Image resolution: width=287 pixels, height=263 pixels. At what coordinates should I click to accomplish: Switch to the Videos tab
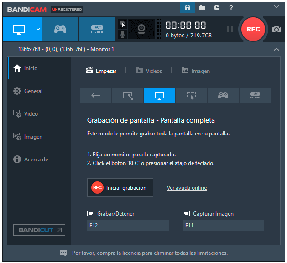point(149,71)
